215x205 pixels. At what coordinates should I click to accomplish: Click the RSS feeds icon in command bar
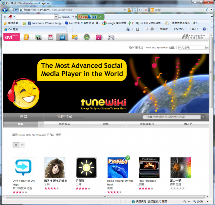[x=137, y=29]
